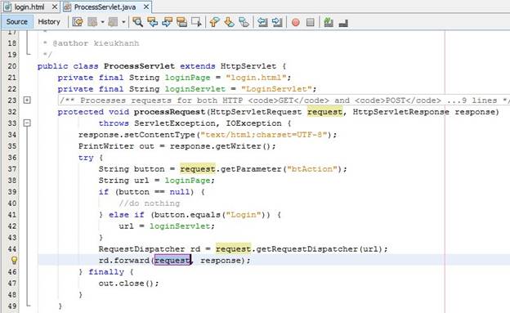The width and height of the screenshot is (510, 313).
Task: Switch to the History view
Action: click(x=49, y=22)
